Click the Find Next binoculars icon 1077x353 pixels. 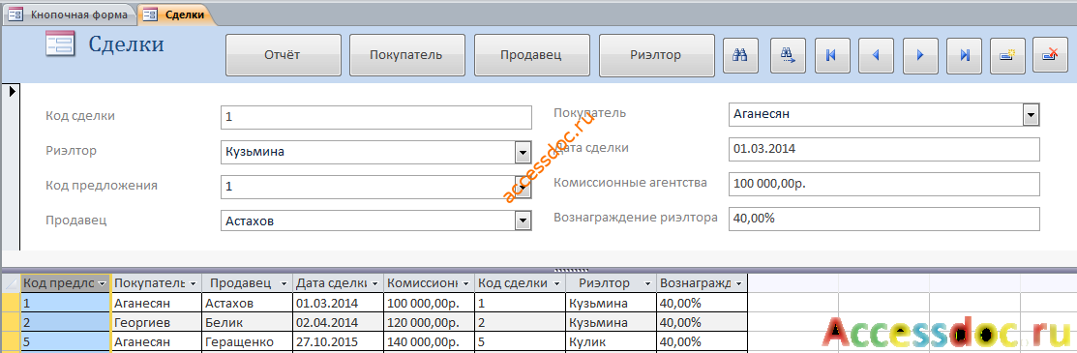tap(788, 55)
